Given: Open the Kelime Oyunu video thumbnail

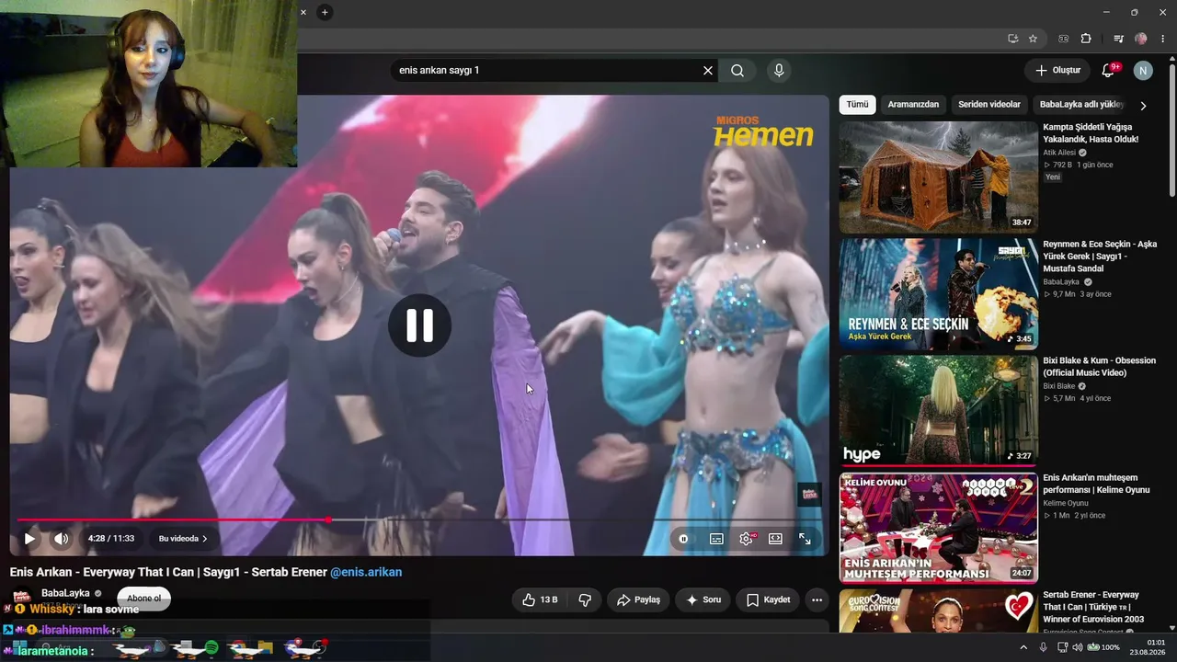Looking at the screenshot, I should [938, 528].
